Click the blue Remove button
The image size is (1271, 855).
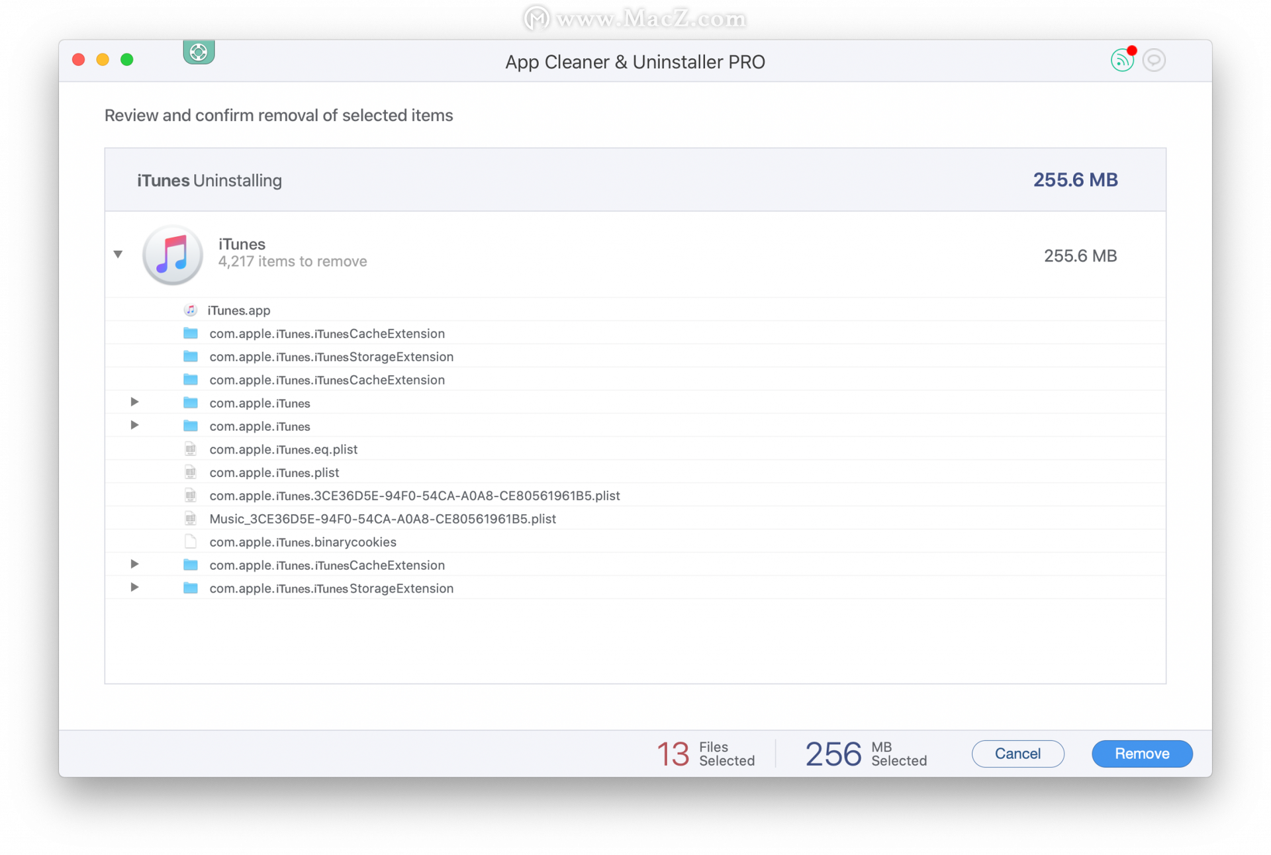(x=1142, y=753)
